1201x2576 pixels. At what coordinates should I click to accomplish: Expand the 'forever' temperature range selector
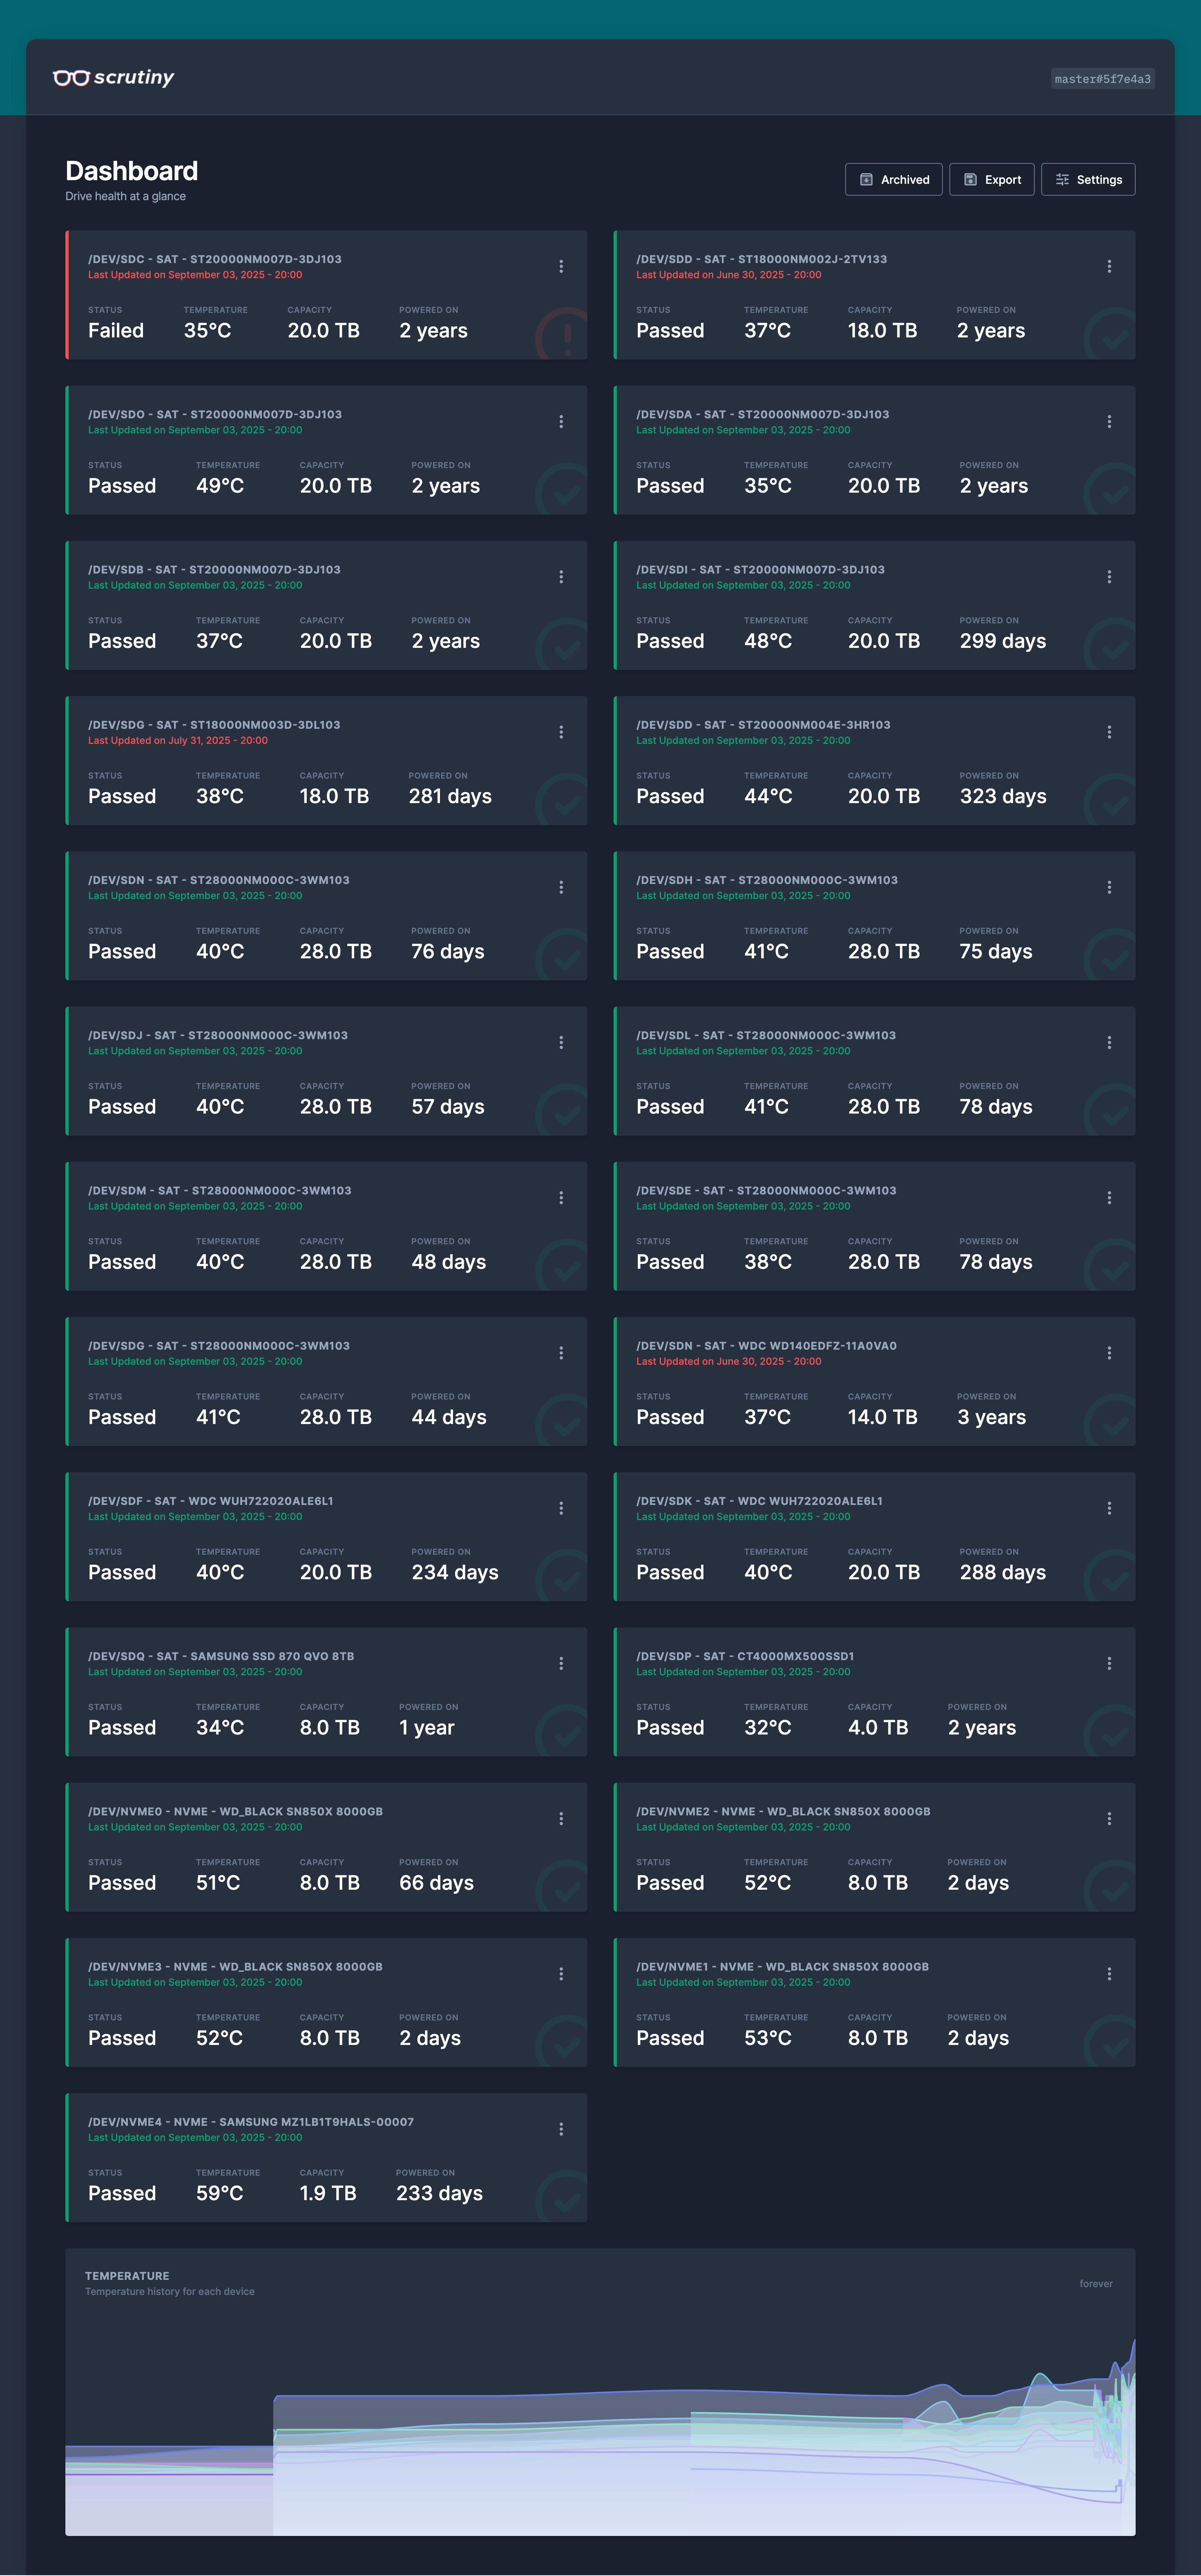[x=1095, y=2283]
